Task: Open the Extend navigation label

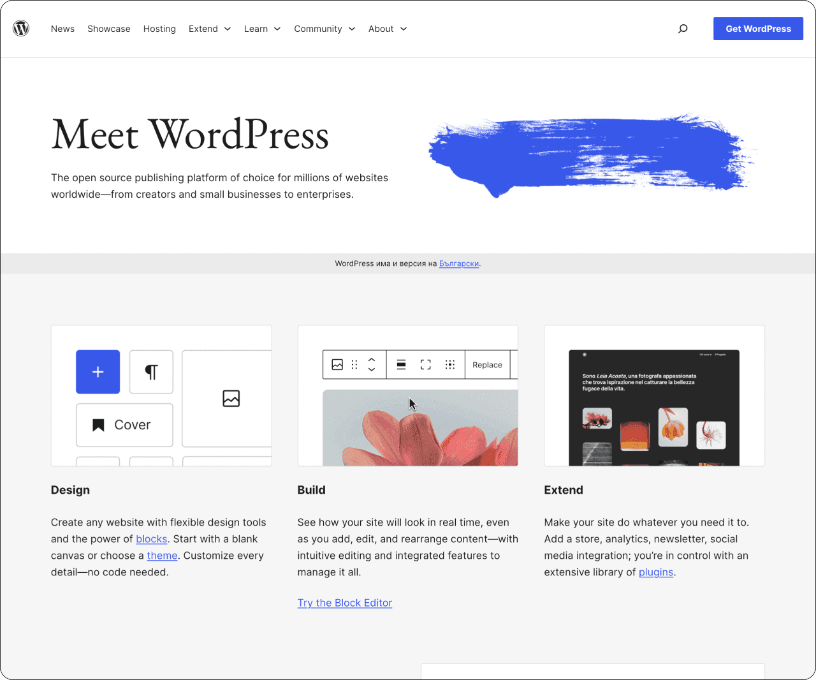Action: point(203,29)
